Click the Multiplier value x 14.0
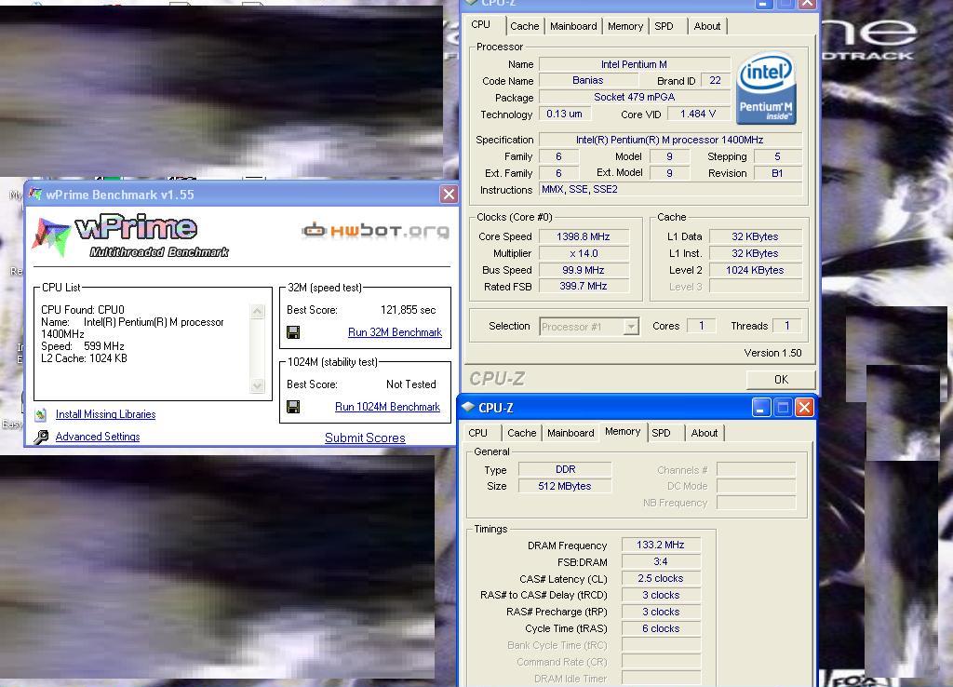This screenshot has height=687, width=953. pyautogui.click(x=584, y=253)
